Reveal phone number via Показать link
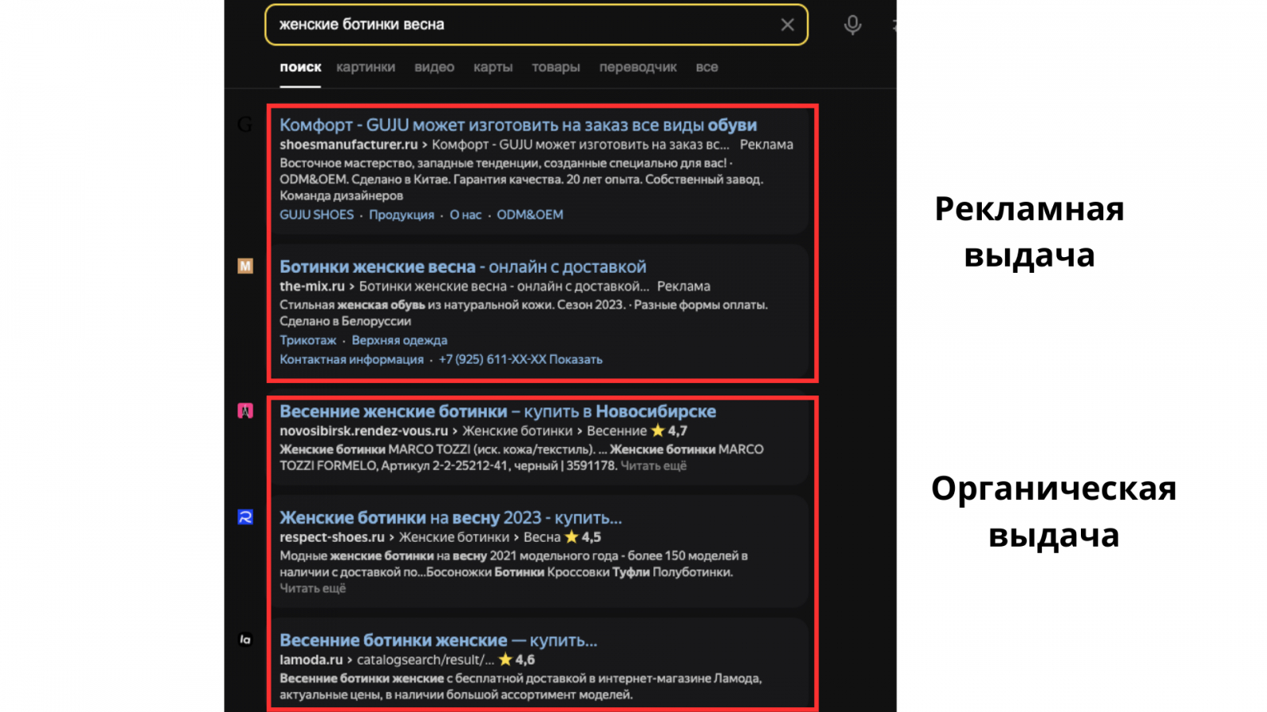1267x712 pixels. (576, 359)
